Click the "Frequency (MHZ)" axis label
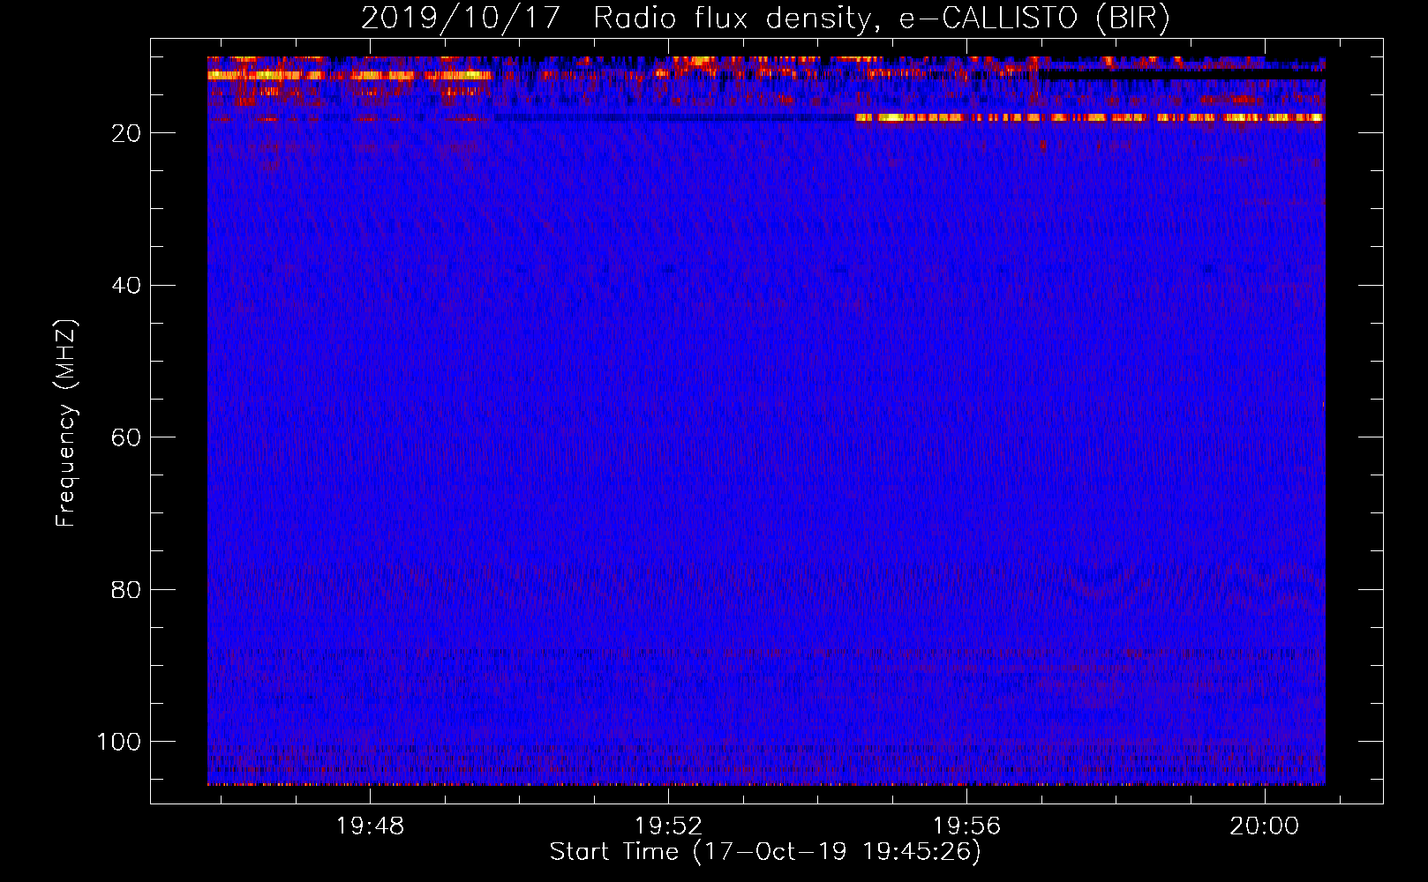Viewport: 1428px width, 882px height. click(x=66, y=422)
